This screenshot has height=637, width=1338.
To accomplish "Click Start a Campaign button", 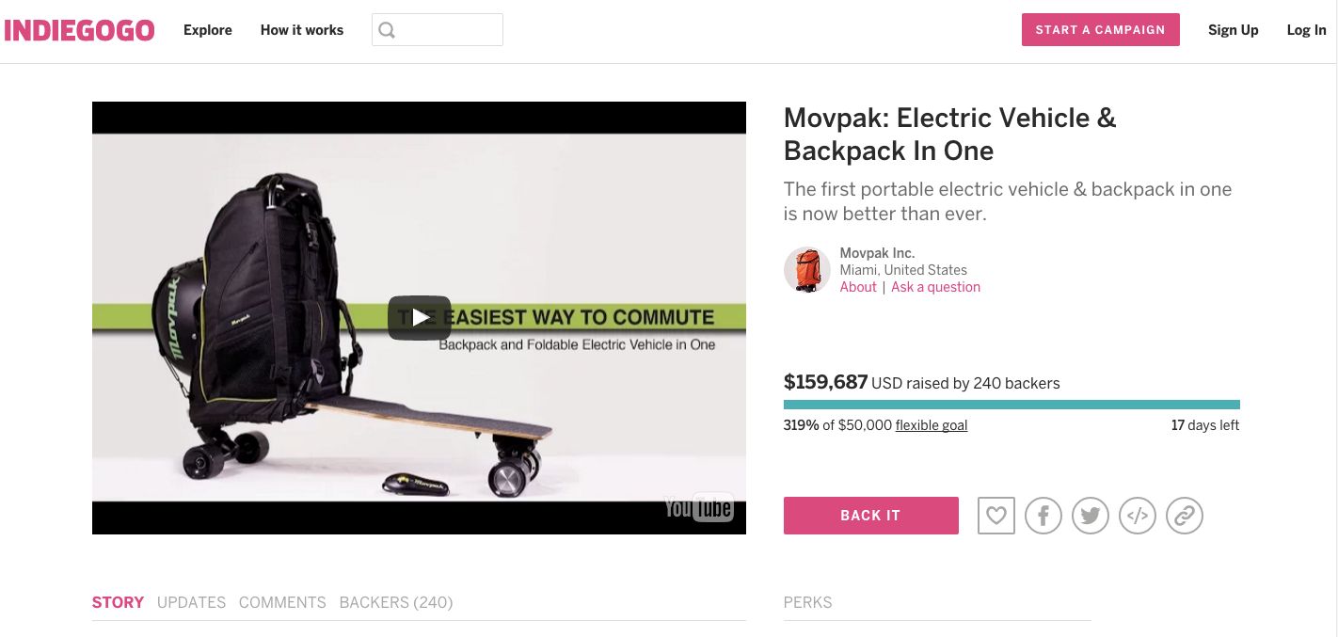I will coord(1100,30).
